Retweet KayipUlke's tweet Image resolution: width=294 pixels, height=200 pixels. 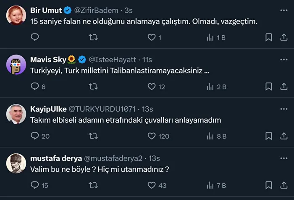coord(94,136)
